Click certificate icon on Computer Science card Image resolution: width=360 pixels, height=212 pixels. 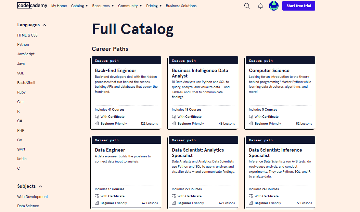[x=251, y=116]
